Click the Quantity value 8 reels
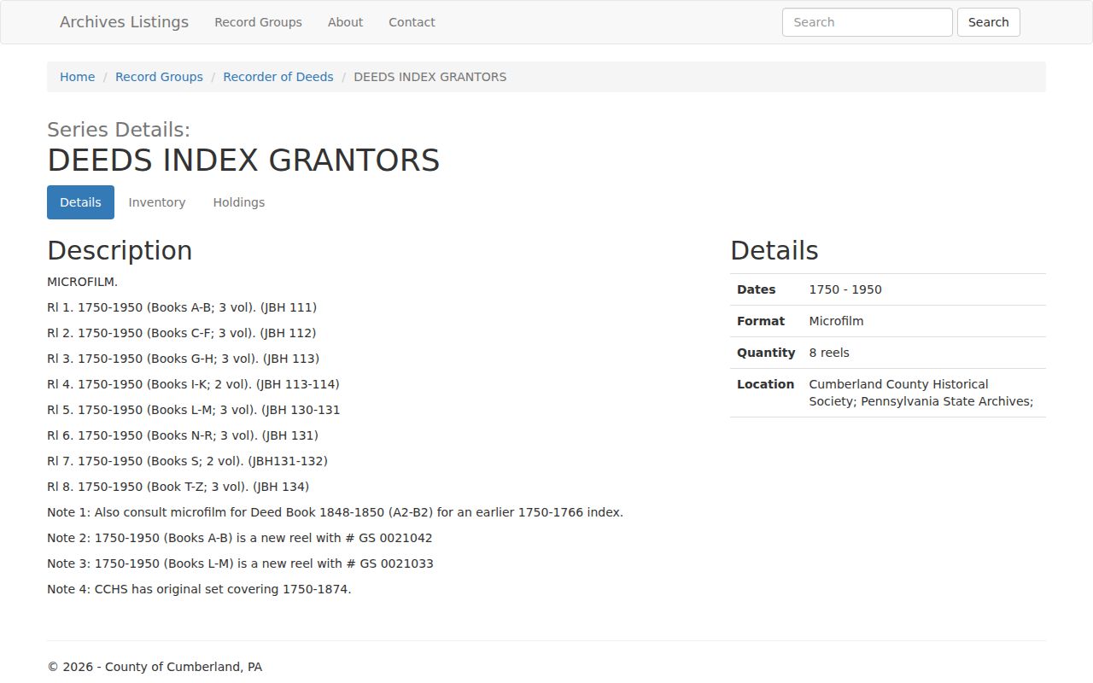 coord(829,353)
